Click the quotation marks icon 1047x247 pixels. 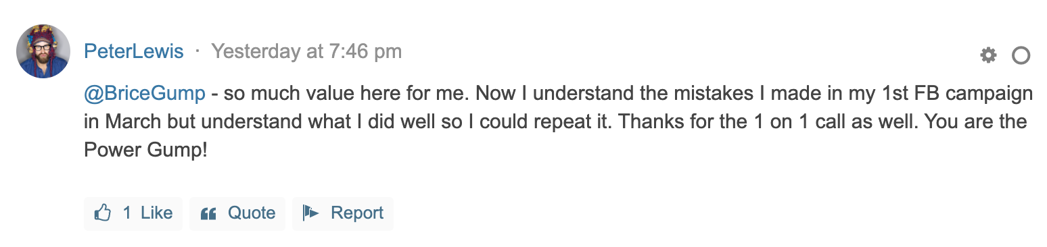pyautogui.click(x=209, y=214)
